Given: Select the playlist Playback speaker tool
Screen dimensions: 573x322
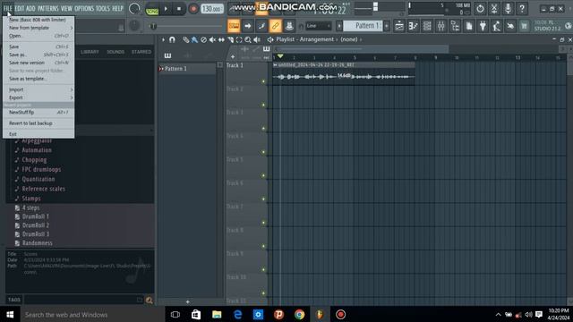Looking at the screenshot, I should pyautogui.click(x=257, y=39).
